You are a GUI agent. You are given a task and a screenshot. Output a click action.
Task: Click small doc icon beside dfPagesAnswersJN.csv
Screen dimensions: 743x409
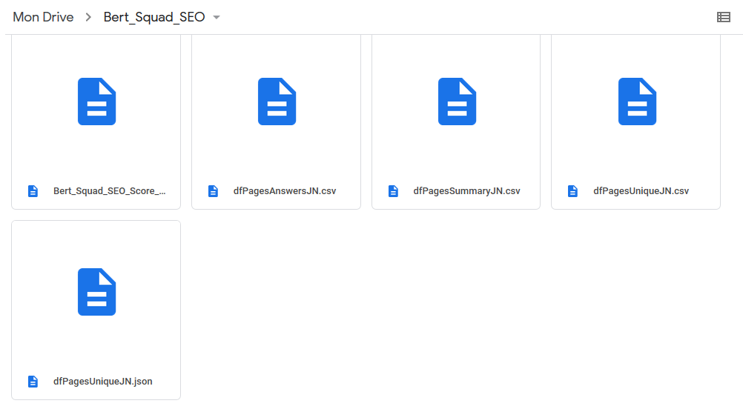point(213,190)
